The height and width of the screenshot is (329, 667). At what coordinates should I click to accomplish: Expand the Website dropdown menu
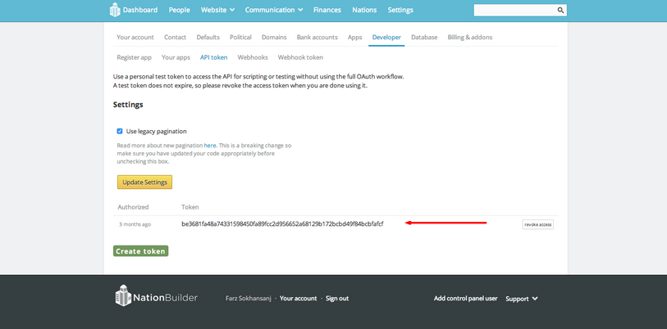click(217, 10)
